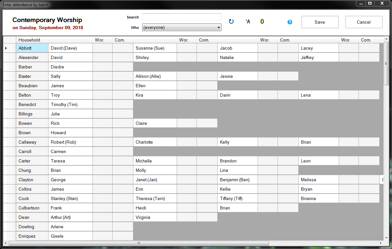Select the Carter household cell
Image resolution: width=392 pixels, height=249 pixels.
coord(32,161)
